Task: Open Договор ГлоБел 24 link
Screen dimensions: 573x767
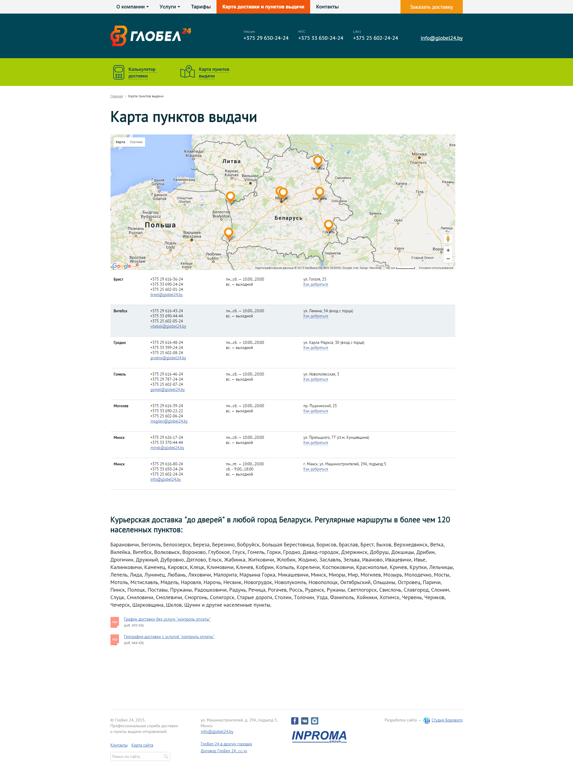Action: [224, 751]
